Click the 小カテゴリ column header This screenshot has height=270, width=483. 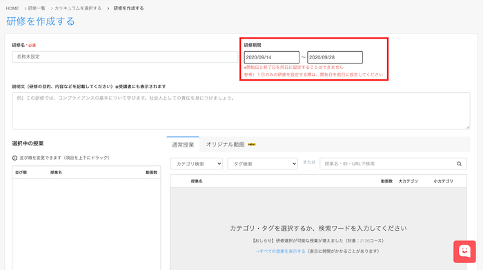(x=443, y=181)
